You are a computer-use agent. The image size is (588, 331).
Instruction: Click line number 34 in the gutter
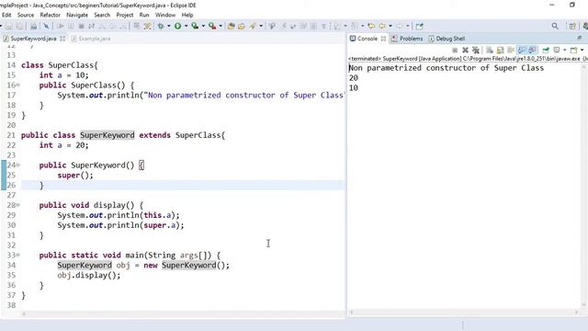point(11,266)
